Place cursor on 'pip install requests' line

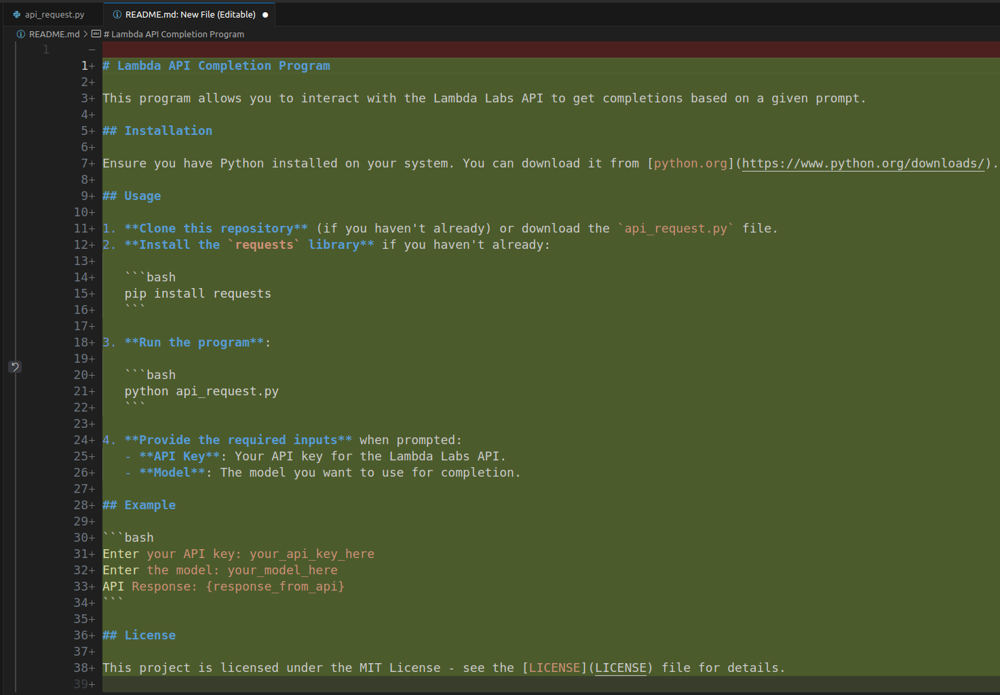pos(197,294)
